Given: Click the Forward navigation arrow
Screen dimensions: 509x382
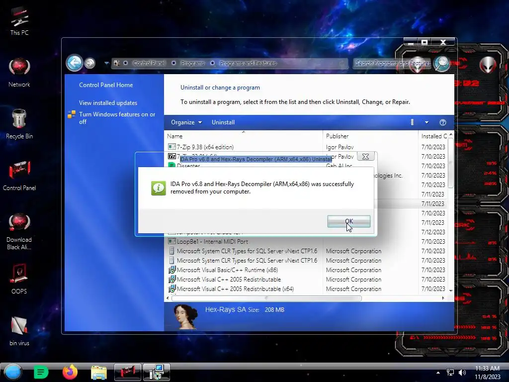Looking at the screenshot, I should pyautogui.click(x=90, y=63).
